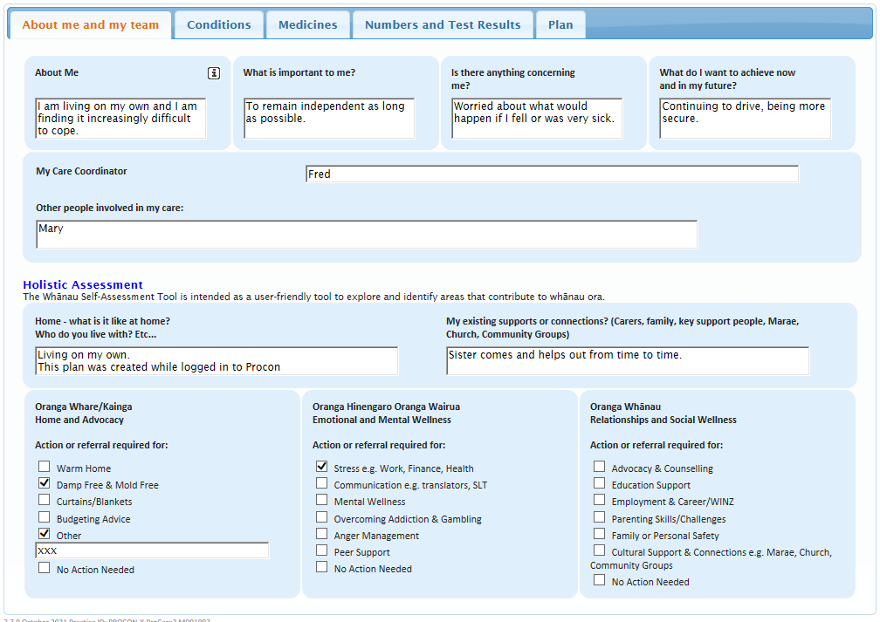Viewport: 880px width, 622px height.
Task: Uncheck the Stress e.g. Work, Finance, Health box
Action: pos(322,467)
